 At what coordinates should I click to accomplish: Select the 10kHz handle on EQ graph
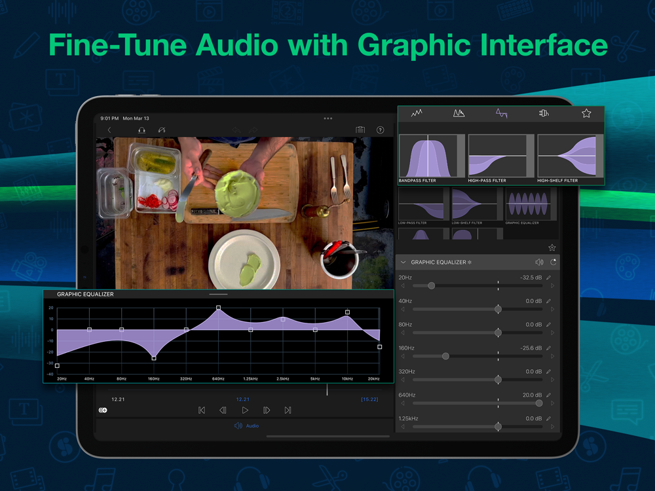[x=347, y=312]
